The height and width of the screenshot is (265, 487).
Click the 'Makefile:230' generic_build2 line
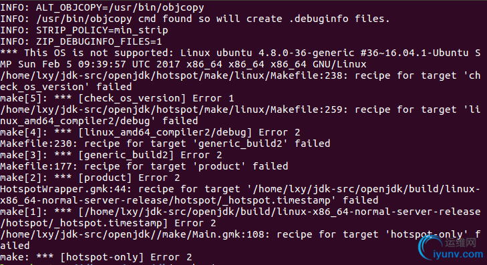coord(165,144)
